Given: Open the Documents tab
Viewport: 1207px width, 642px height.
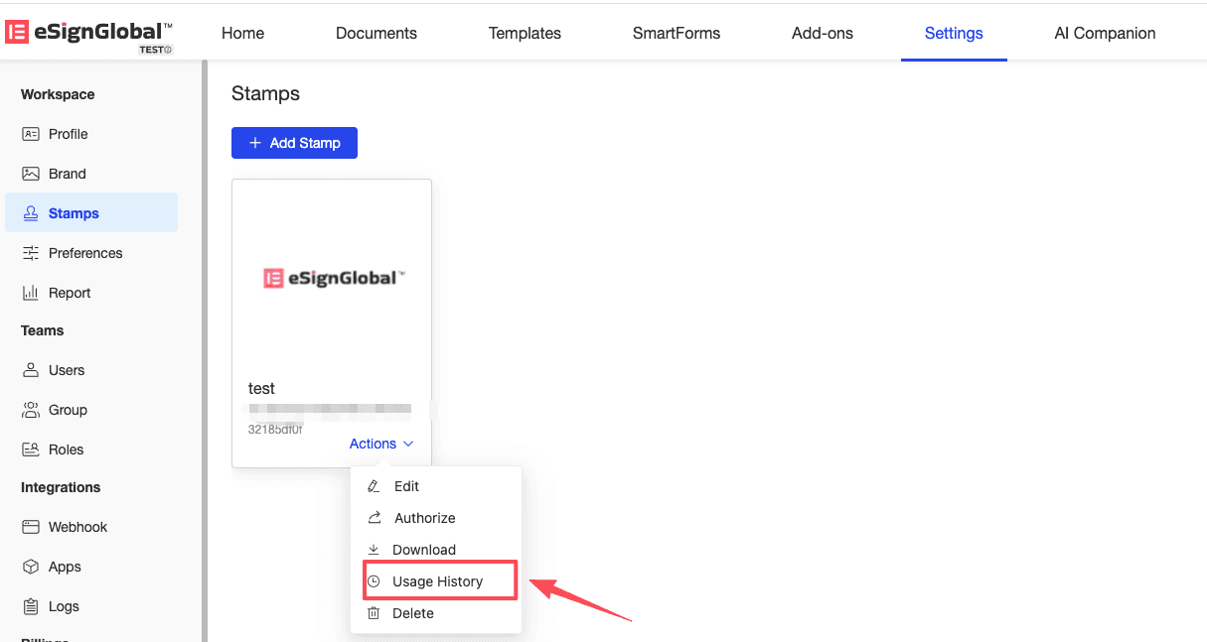Looking at the screenshot, I should click(377, 33).
